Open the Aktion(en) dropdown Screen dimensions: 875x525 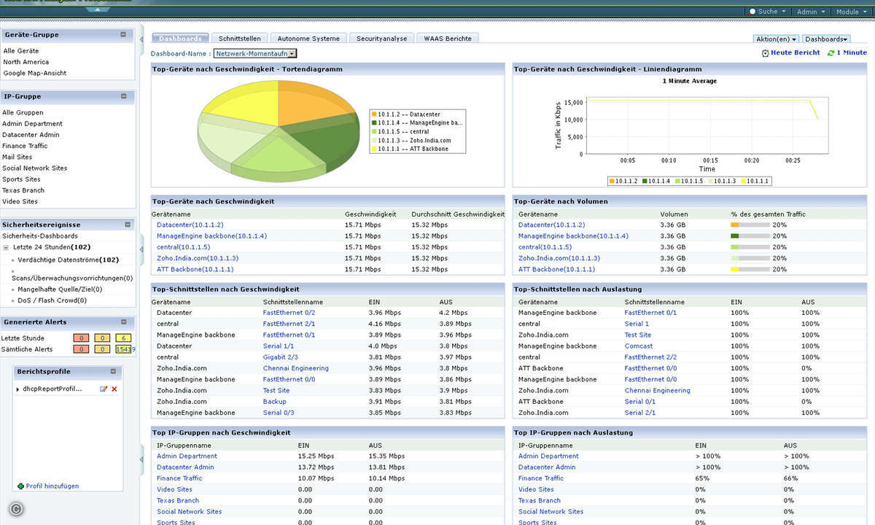[x=776, y=39]
